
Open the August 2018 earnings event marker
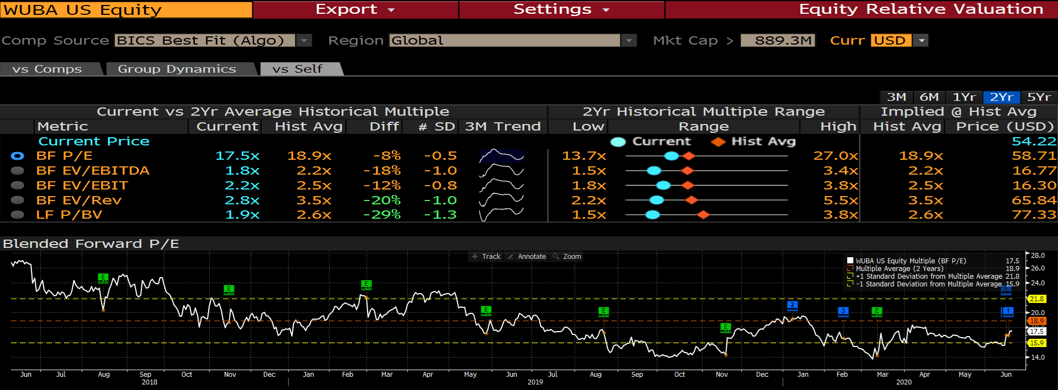[x=103, y=278]
